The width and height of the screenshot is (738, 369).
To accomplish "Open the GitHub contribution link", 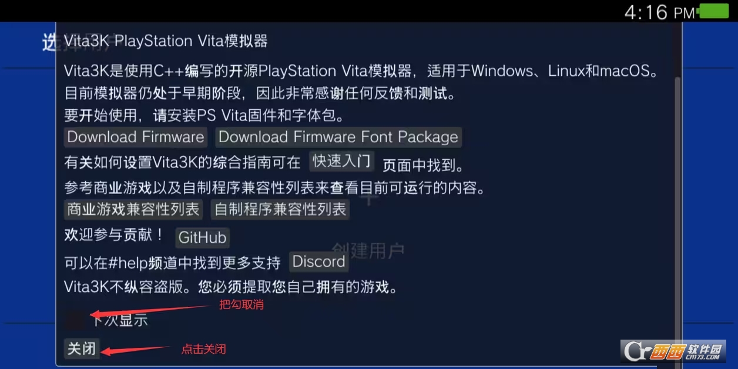I will click(x=202, y=237).
